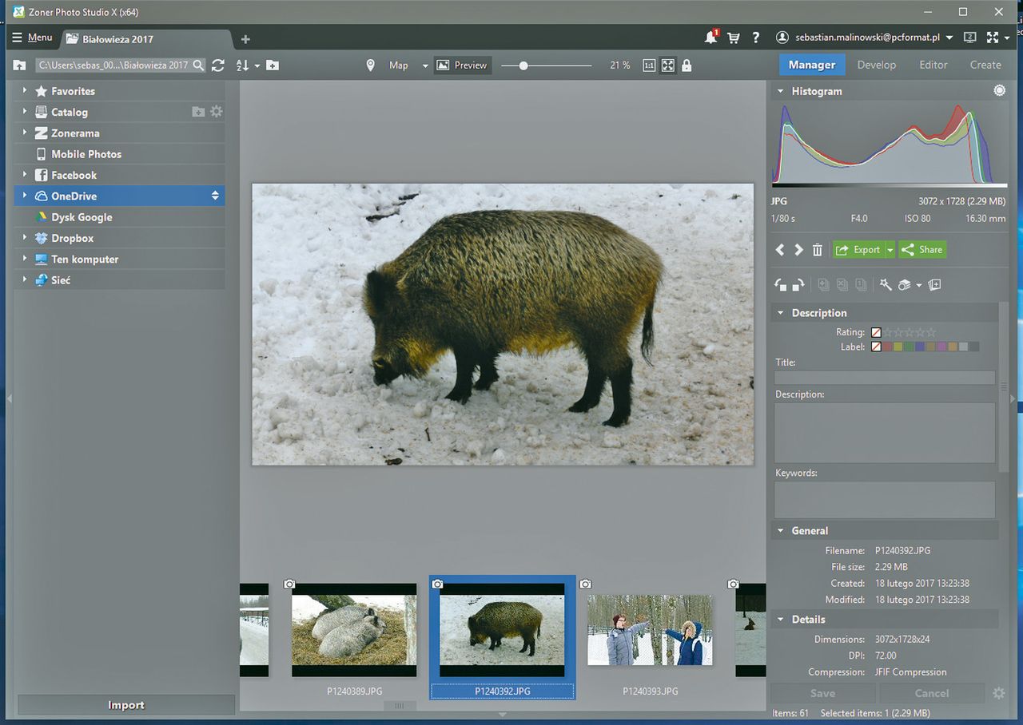Viewport: 1023px width, 725px height.
Task: Click the magic wand quick-fix icon
Action: pyautogui.click(x=886, y=284)
